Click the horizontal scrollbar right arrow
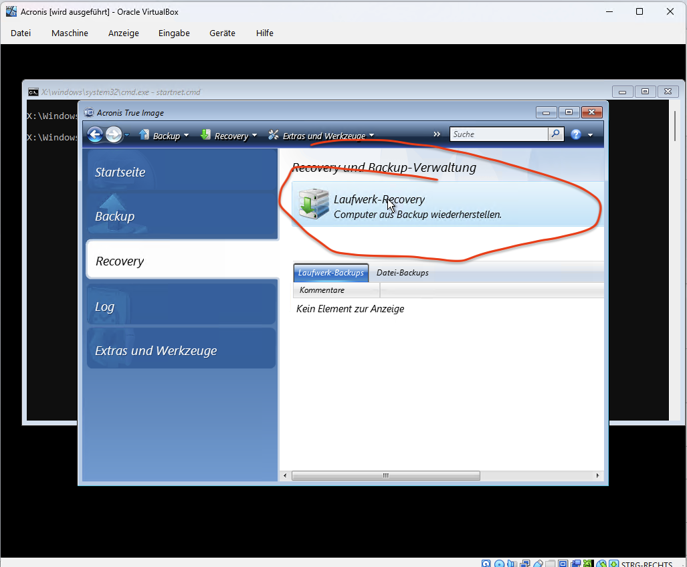This screenshot has height=567, width=687. (597, 475)
